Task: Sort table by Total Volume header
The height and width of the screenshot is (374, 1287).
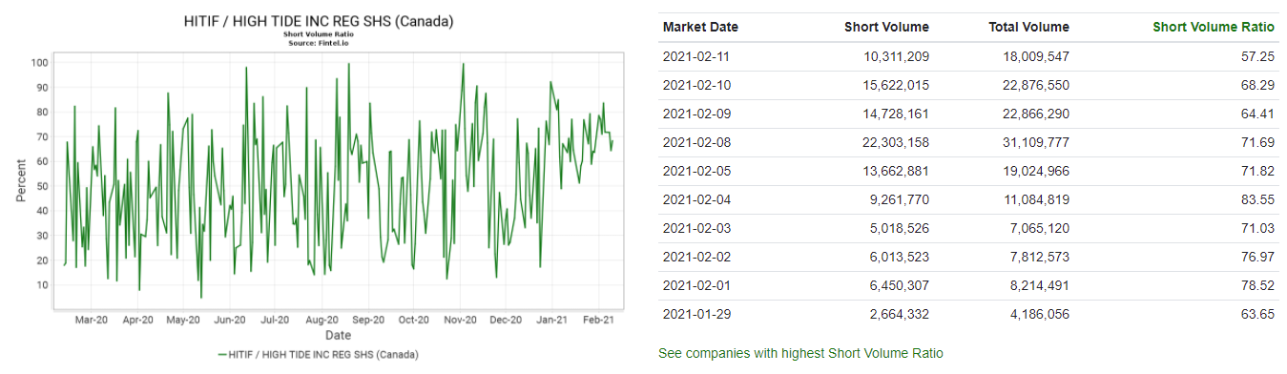Action: click(x=1028, y=27)
